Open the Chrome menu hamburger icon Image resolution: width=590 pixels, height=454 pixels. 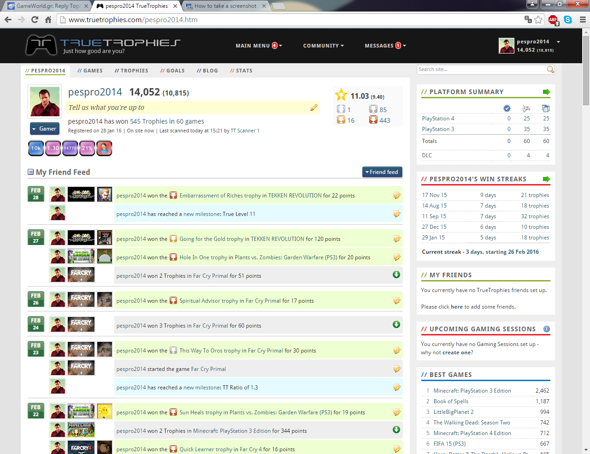[x=583, y=19]
